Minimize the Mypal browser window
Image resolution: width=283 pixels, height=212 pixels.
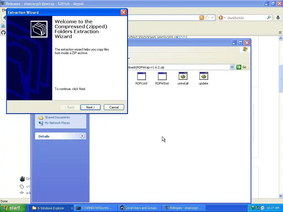266,4
